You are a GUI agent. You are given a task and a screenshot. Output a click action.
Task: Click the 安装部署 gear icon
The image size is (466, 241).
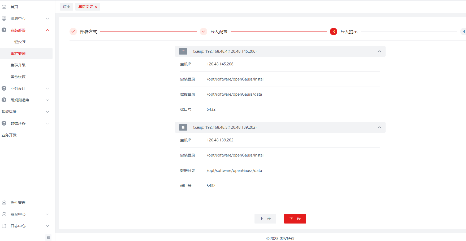click(x=4, y=30)
